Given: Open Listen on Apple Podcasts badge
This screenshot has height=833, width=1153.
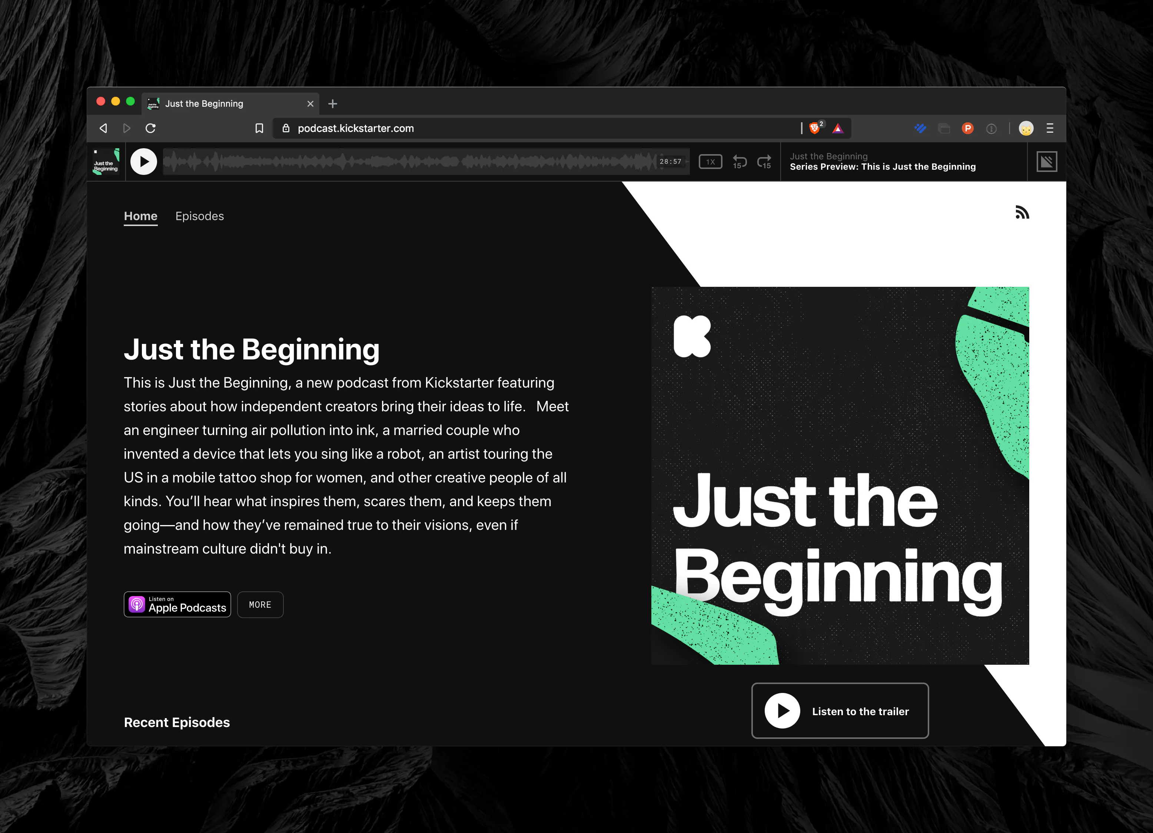Looking at the screenshot, I should pos(177,604).
